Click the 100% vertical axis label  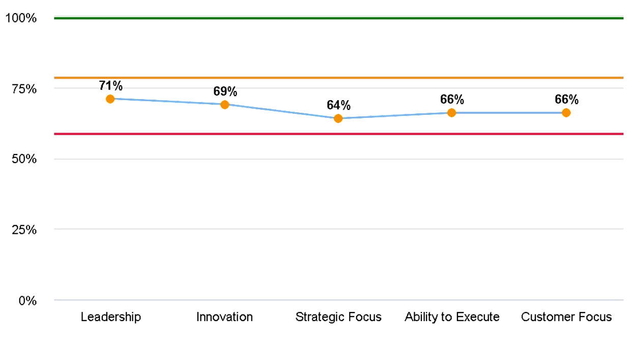pos(21,19)
